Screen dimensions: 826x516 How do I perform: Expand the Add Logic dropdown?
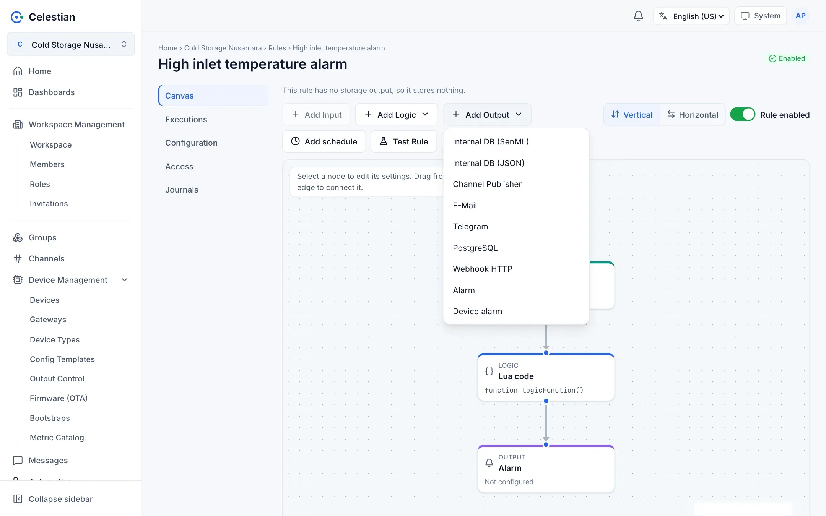coord(396,114)
